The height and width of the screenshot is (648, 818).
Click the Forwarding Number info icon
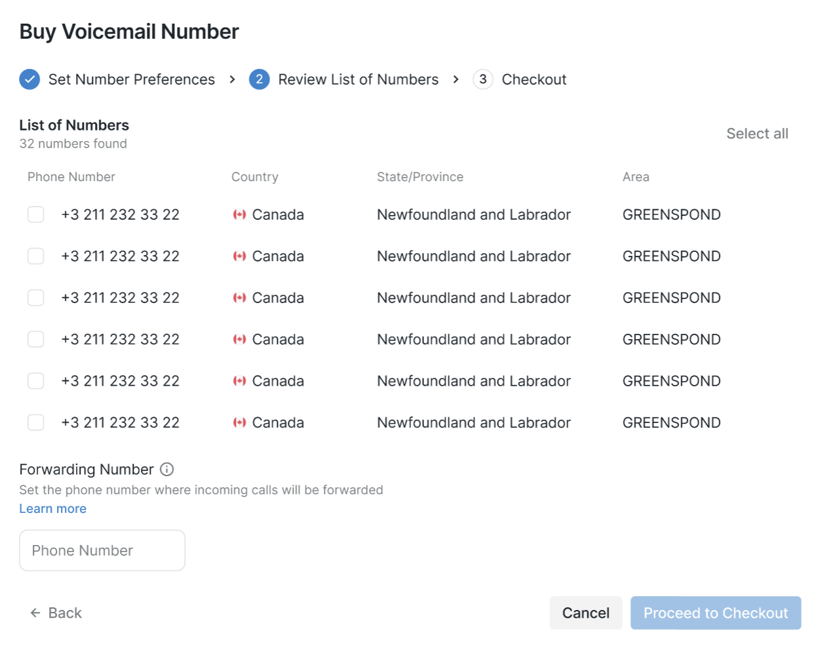(x=167, y=469)
